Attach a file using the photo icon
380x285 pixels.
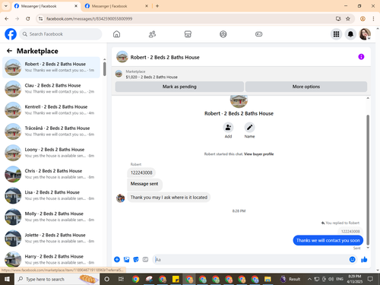tap(126, 259)
